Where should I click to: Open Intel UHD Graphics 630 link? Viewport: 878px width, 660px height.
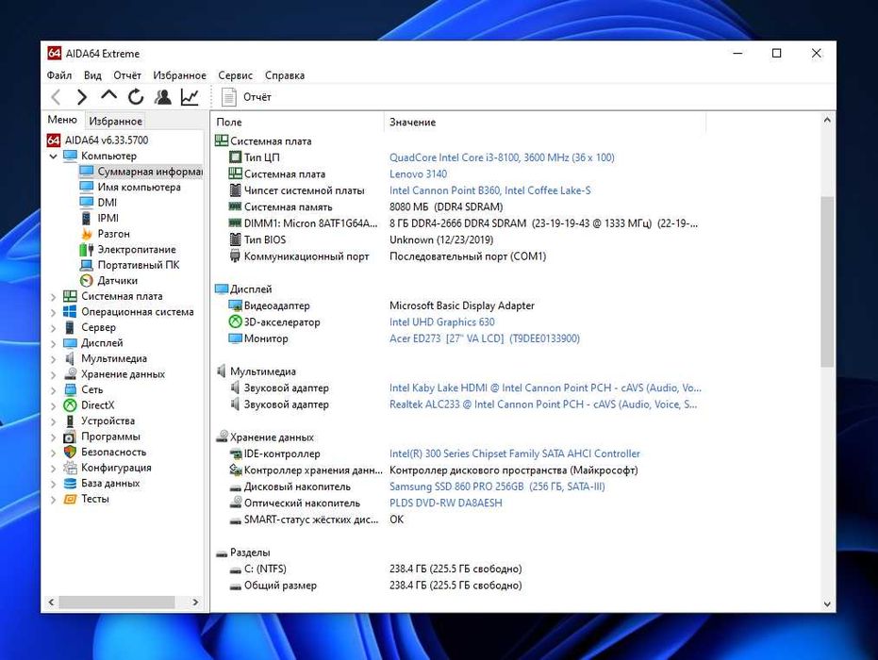[x=441, y=322]
